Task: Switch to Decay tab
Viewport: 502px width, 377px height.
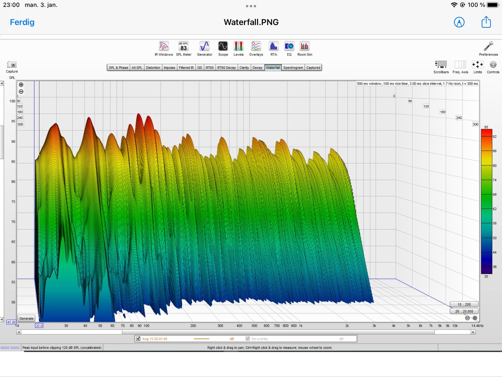Action: (x=258, y=68)
